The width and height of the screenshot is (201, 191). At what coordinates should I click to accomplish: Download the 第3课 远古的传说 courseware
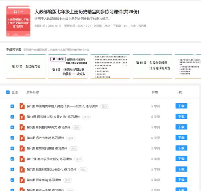point(181,138)
